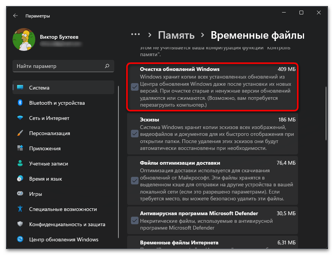Click the 30,5 МБ size value
The height and width of the screenshot is (255, 334).
[x=286, y=214]
